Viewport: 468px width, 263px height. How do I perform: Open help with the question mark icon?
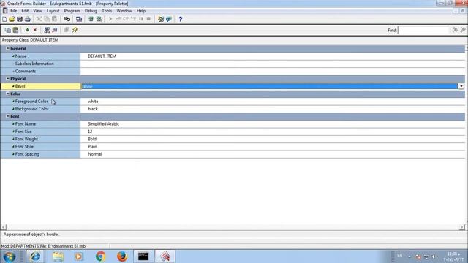181,19
